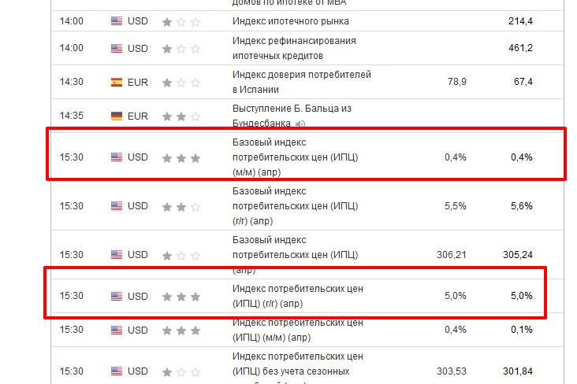
Task: Click the Spain flag icon
Action: click(x=117, y=82)
